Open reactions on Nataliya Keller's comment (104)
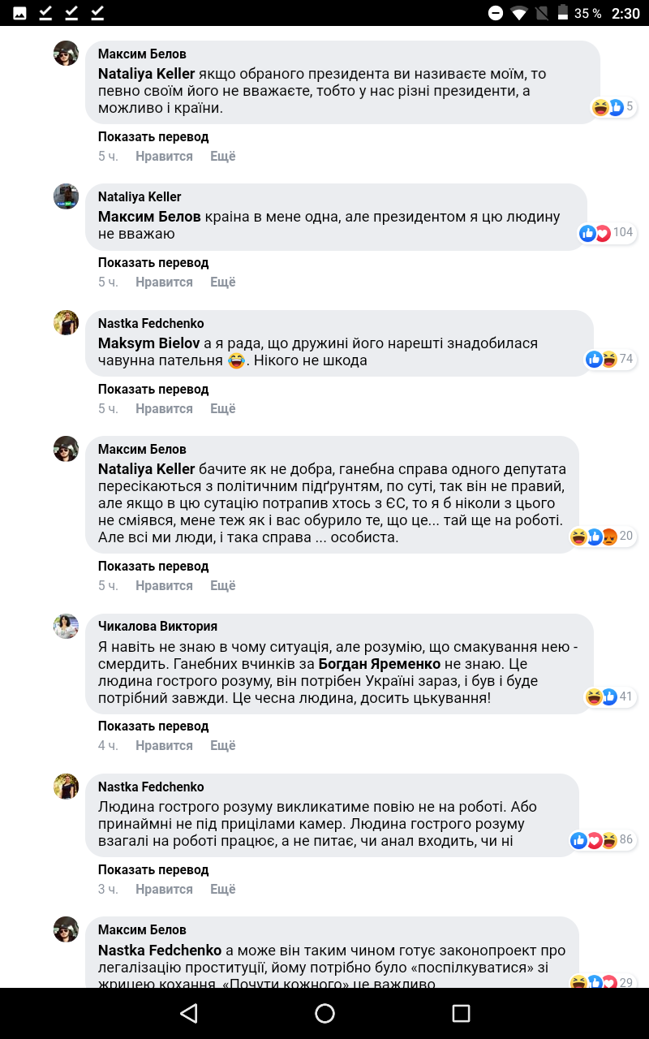The width and height of the screenshot is (649, 1039). coord(606,233)
